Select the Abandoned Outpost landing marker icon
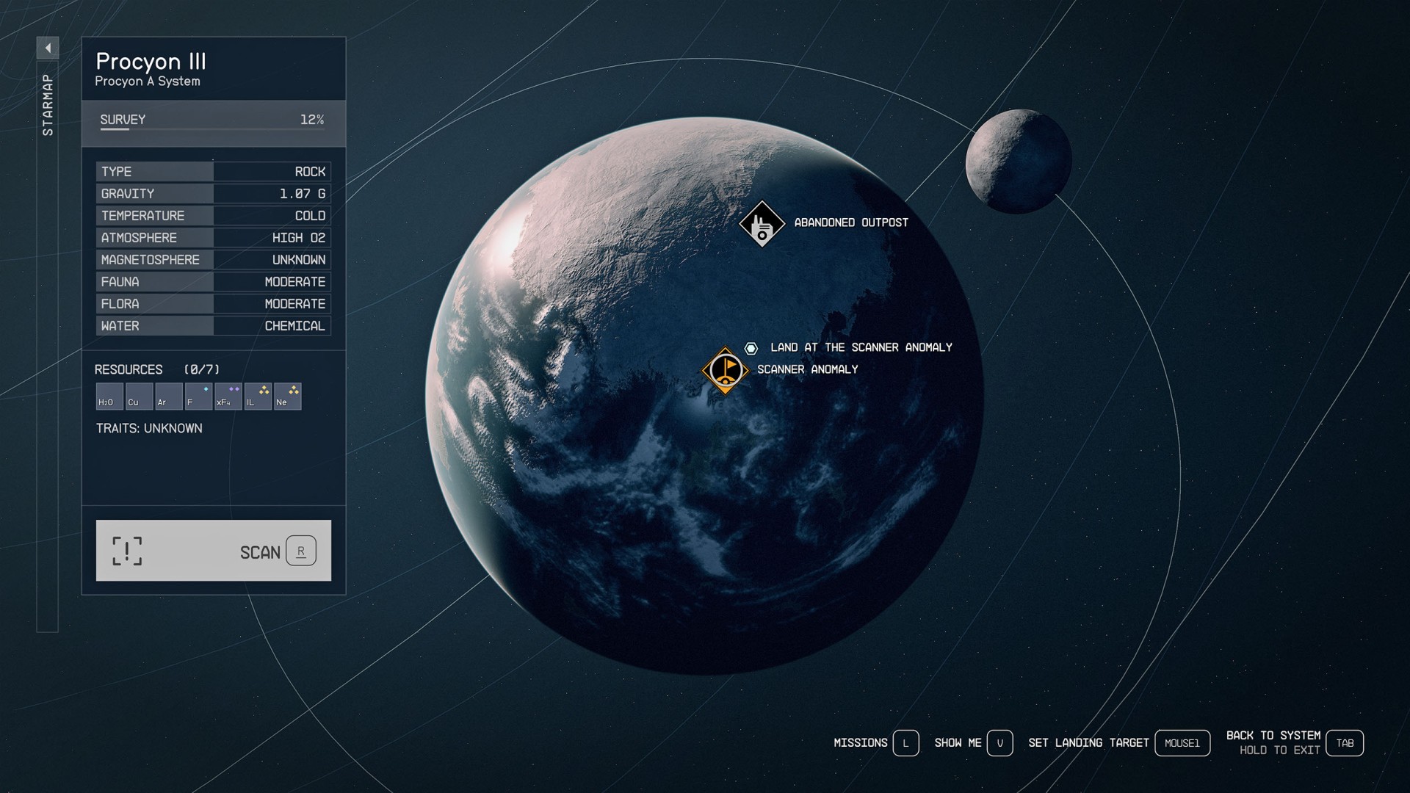This screenshot has width=1410, height=793. point(762,225)
